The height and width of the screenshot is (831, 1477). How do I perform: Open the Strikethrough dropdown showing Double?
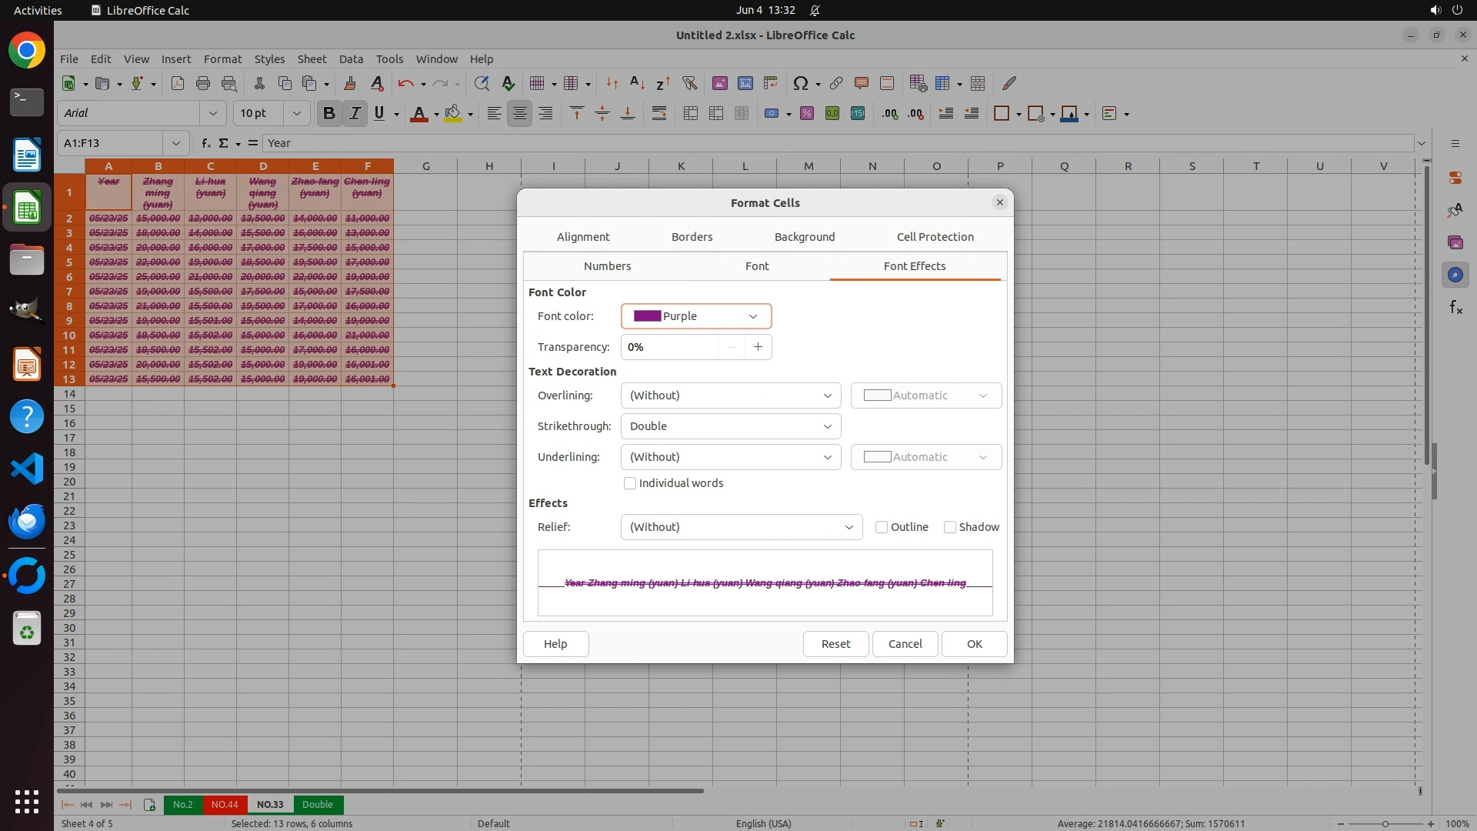coord(730,426)
